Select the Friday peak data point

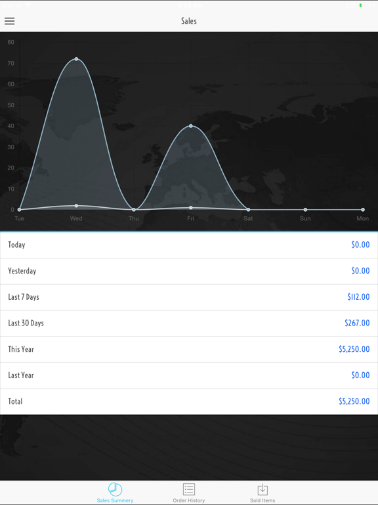(191, 126)
